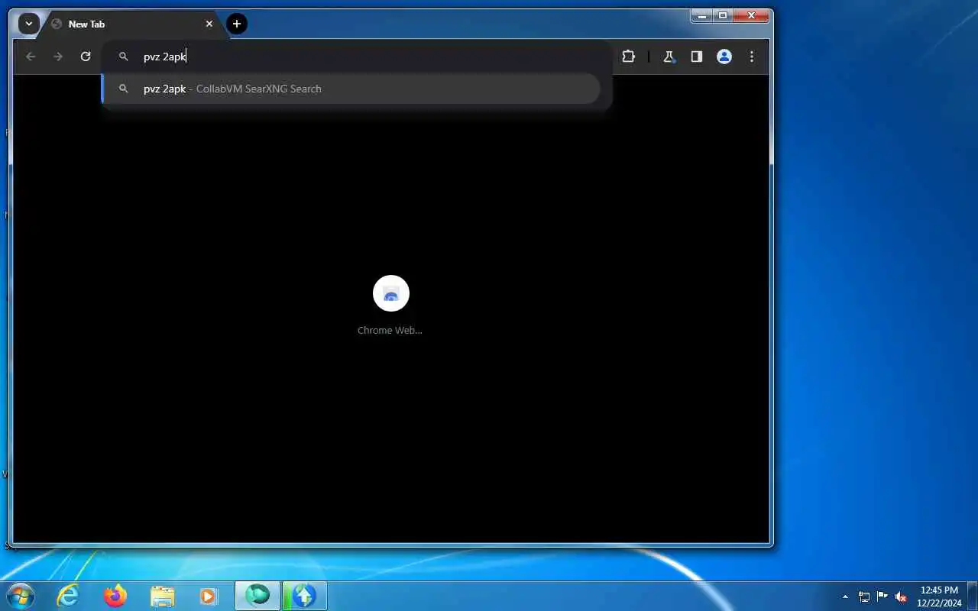
Task: Open the clock showing 12:45 PM
Action: tap(939, 596)
